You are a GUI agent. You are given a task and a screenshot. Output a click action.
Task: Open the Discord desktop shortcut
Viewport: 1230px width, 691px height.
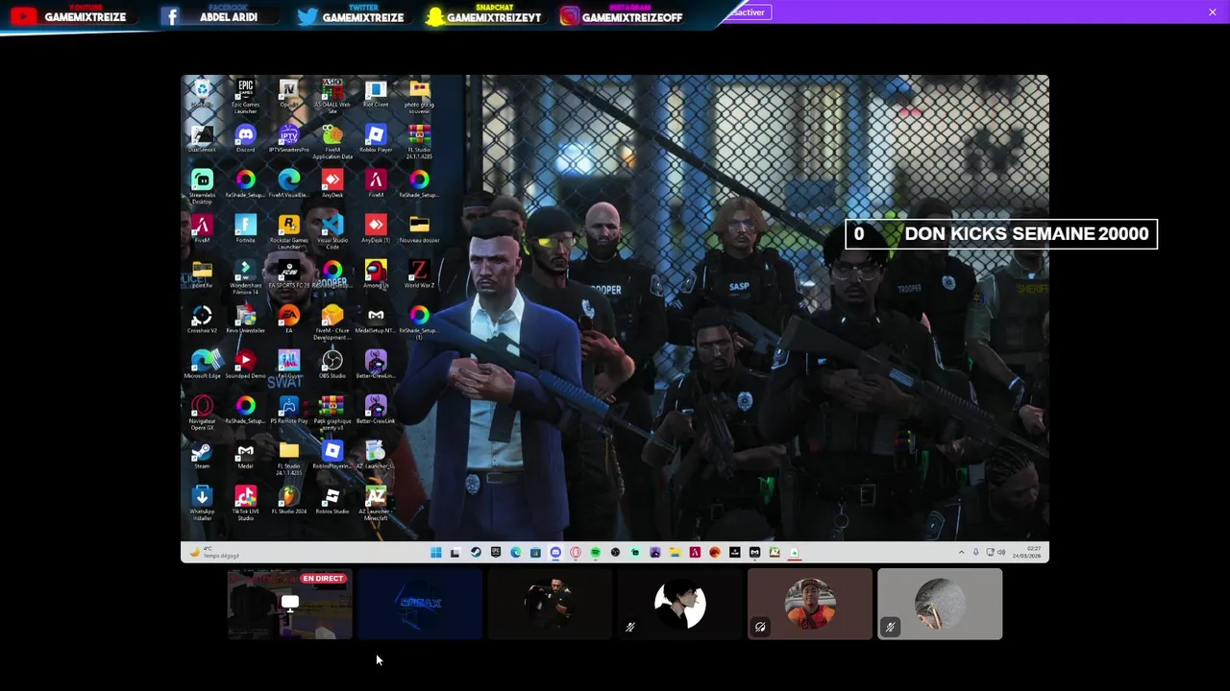(245, 139)
